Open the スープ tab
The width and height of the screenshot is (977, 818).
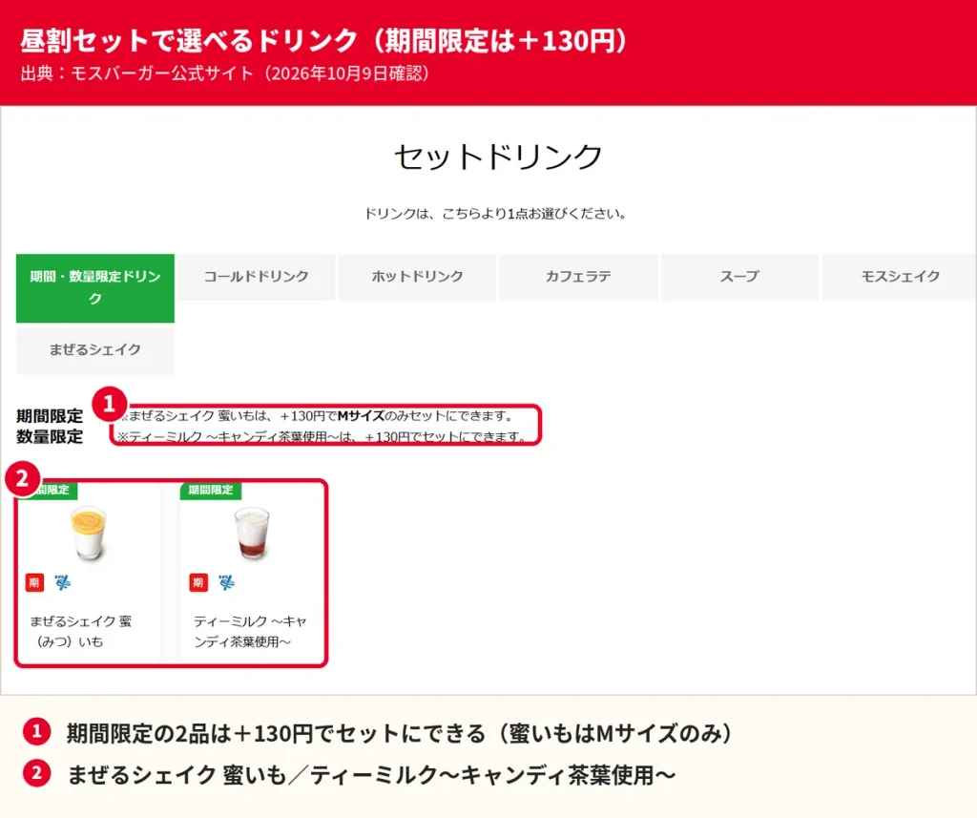[x=739, y=277]
